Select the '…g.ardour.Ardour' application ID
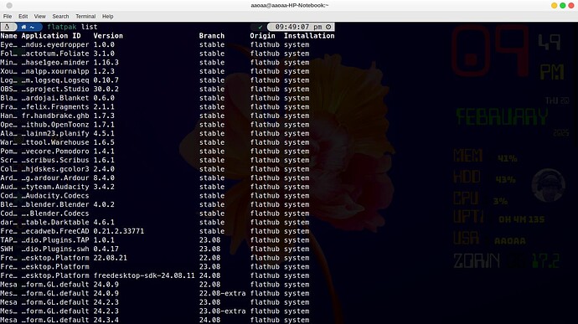Image resolution: width=578 pixels, height=324 pixels. pyautogui.click(x=55, y=177)
